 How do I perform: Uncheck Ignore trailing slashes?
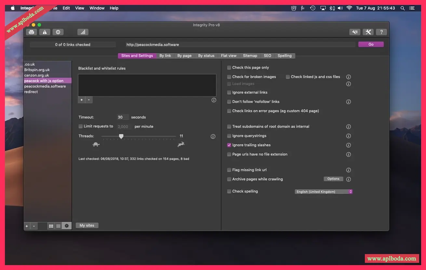[229, 145]
